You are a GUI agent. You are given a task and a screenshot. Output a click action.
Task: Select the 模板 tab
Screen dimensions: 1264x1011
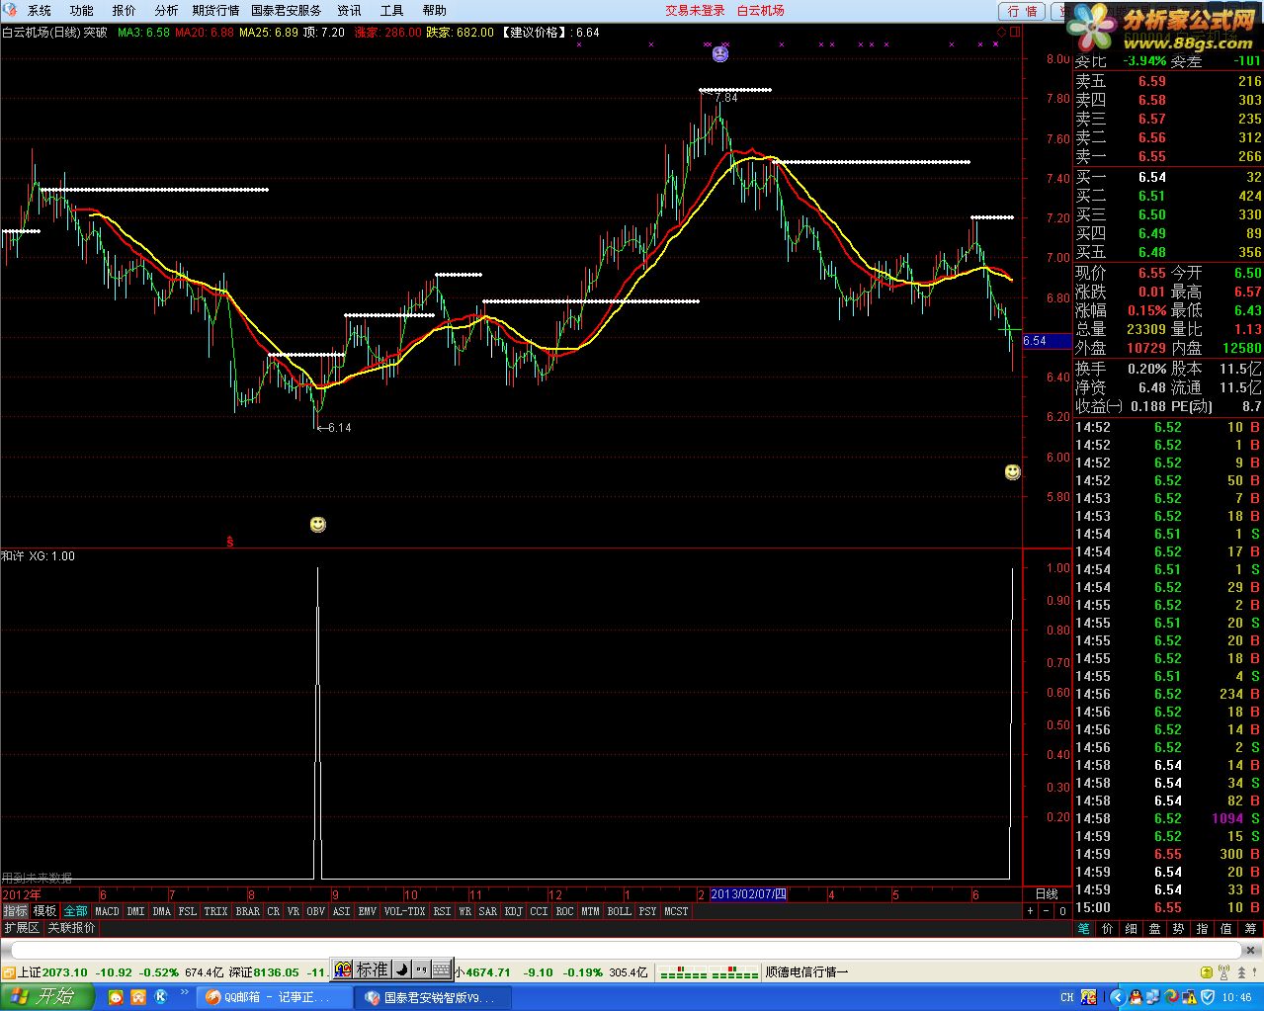click(x=45, y=911)
